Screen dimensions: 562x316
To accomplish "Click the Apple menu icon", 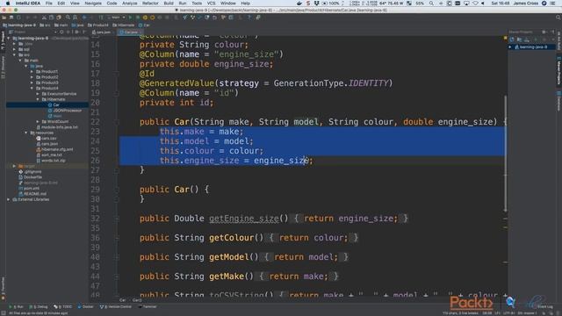I will [x=8, y=4].
